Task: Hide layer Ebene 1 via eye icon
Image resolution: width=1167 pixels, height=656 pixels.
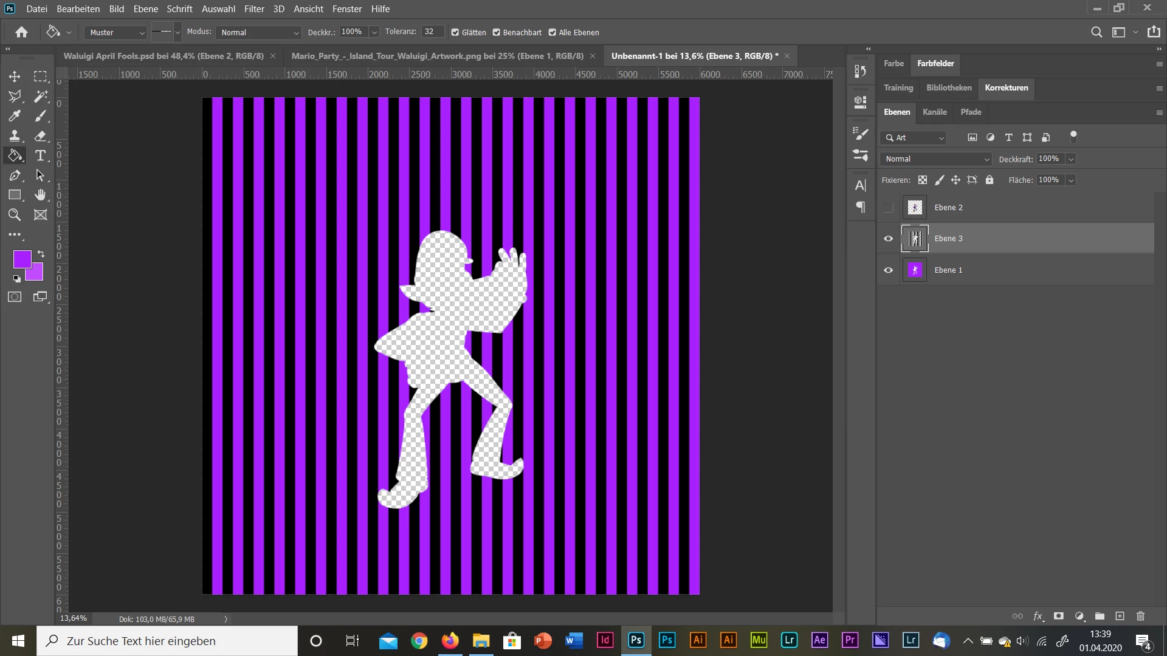Action: pyautogui.click(x=888, y=270)
